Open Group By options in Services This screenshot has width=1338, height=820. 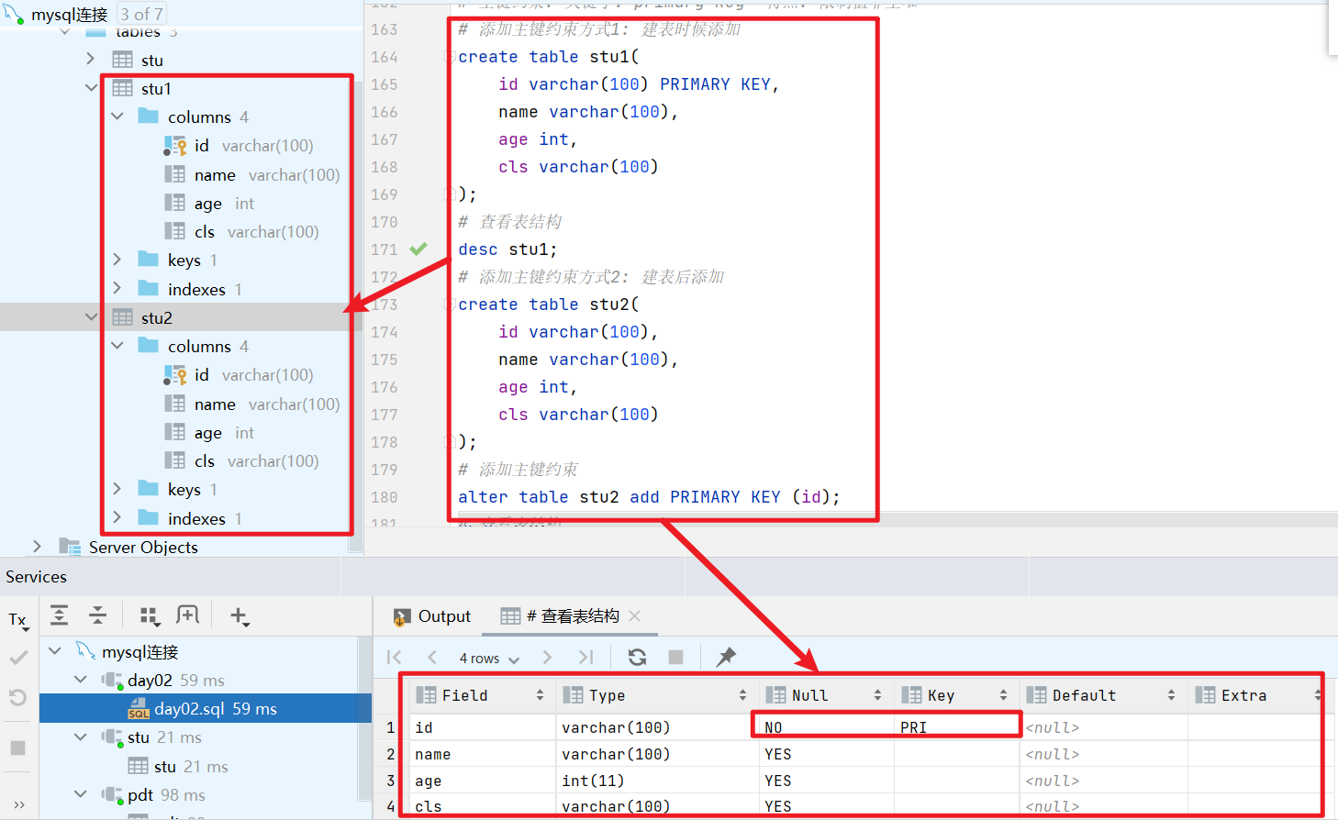pyautogui.click(x=149, y=615)
